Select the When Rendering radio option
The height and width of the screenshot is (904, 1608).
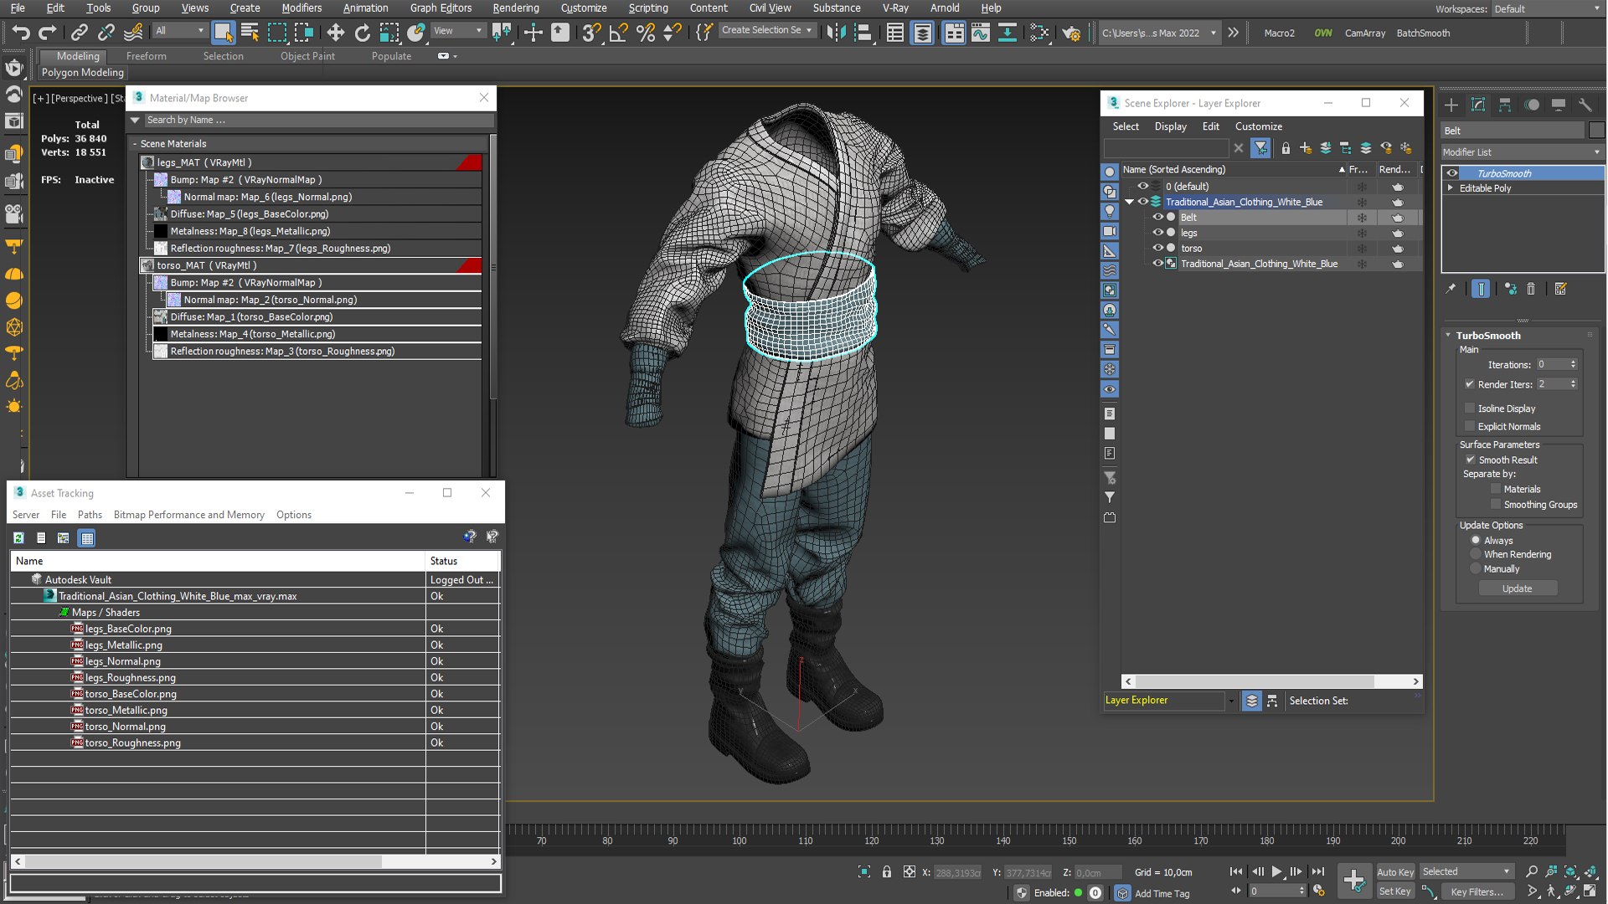(1476, 555)
